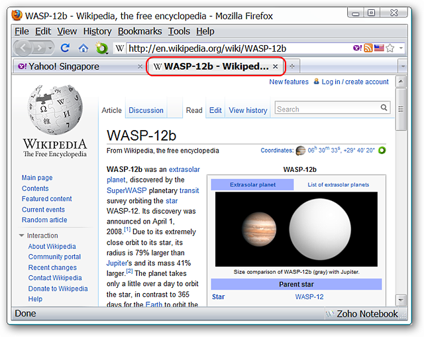Open the Main page link
The image size is (424, 337).
tap(37, 178)
